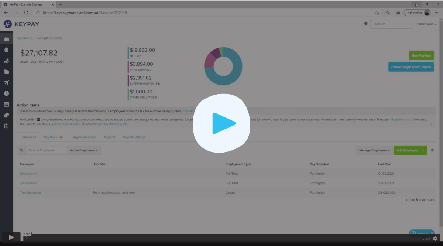The width and height of the screenshot is (443, 246).
Task: Switch to the Pay Runs tab
Action: pos(51,136)
